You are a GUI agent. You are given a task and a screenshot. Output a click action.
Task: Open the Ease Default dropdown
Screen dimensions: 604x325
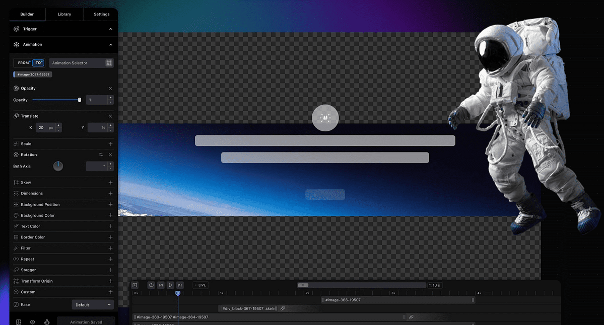pos(93,304)
